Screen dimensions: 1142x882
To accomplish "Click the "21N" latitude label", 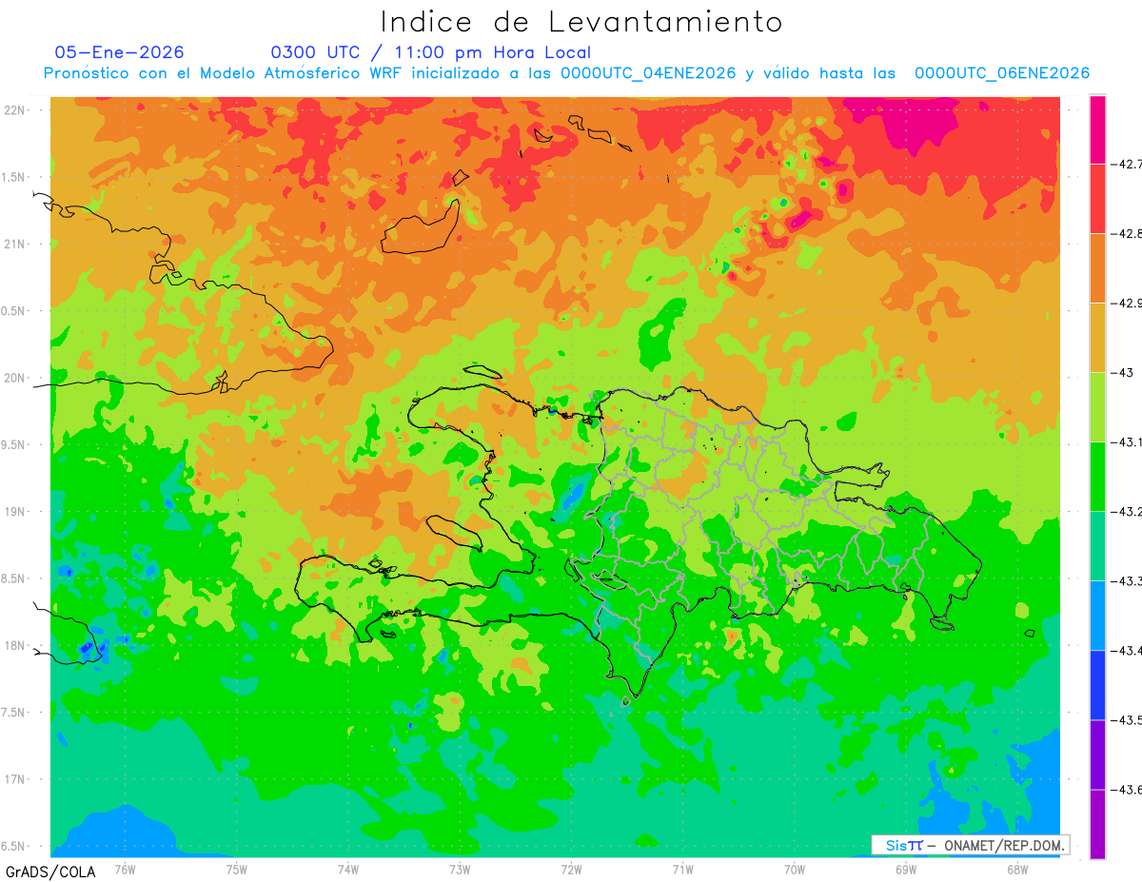I will coord(16,245).
